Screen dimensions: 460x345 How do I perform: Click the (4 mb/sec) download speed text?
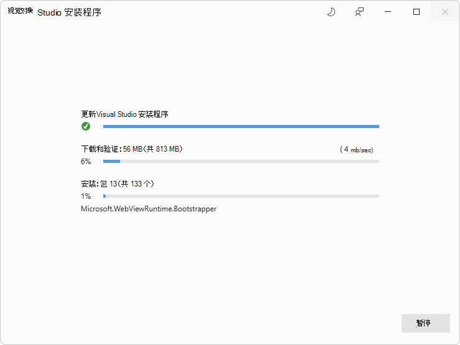(356, 150)
